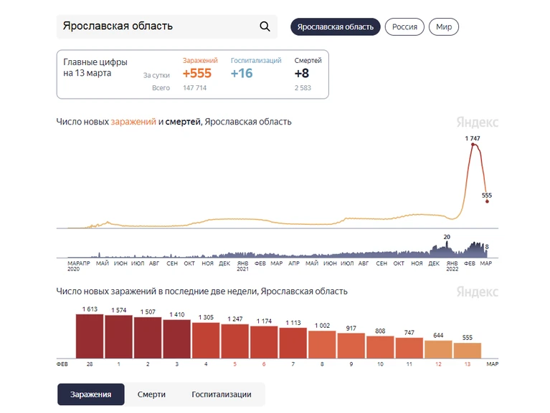This screenshot has height=413, width=550.
Task: Click the +8 deaths figure
Action: [302, 73]
